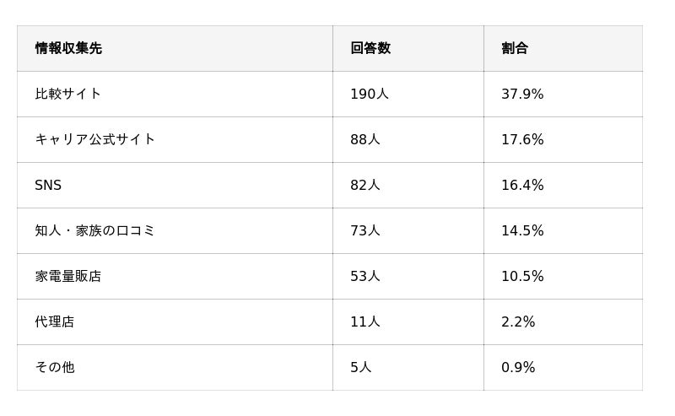Image resolution: width=675 pixels, height=416 pixels.
Task: Click the 代理店 row label
Action: [x=55, y=321]
